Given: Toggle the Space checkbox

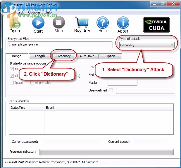Looking at the screenshot, I should (12, 83).
